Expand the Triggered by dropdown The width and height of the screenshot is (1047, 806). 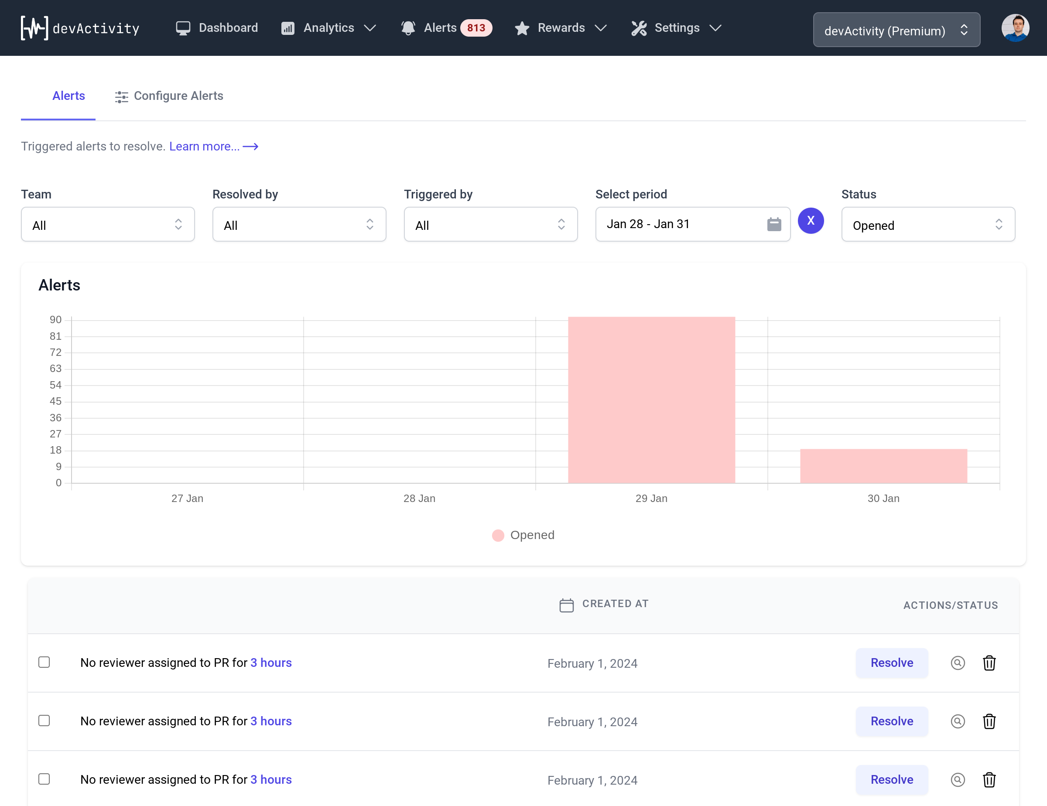click(x=490, y=224)
